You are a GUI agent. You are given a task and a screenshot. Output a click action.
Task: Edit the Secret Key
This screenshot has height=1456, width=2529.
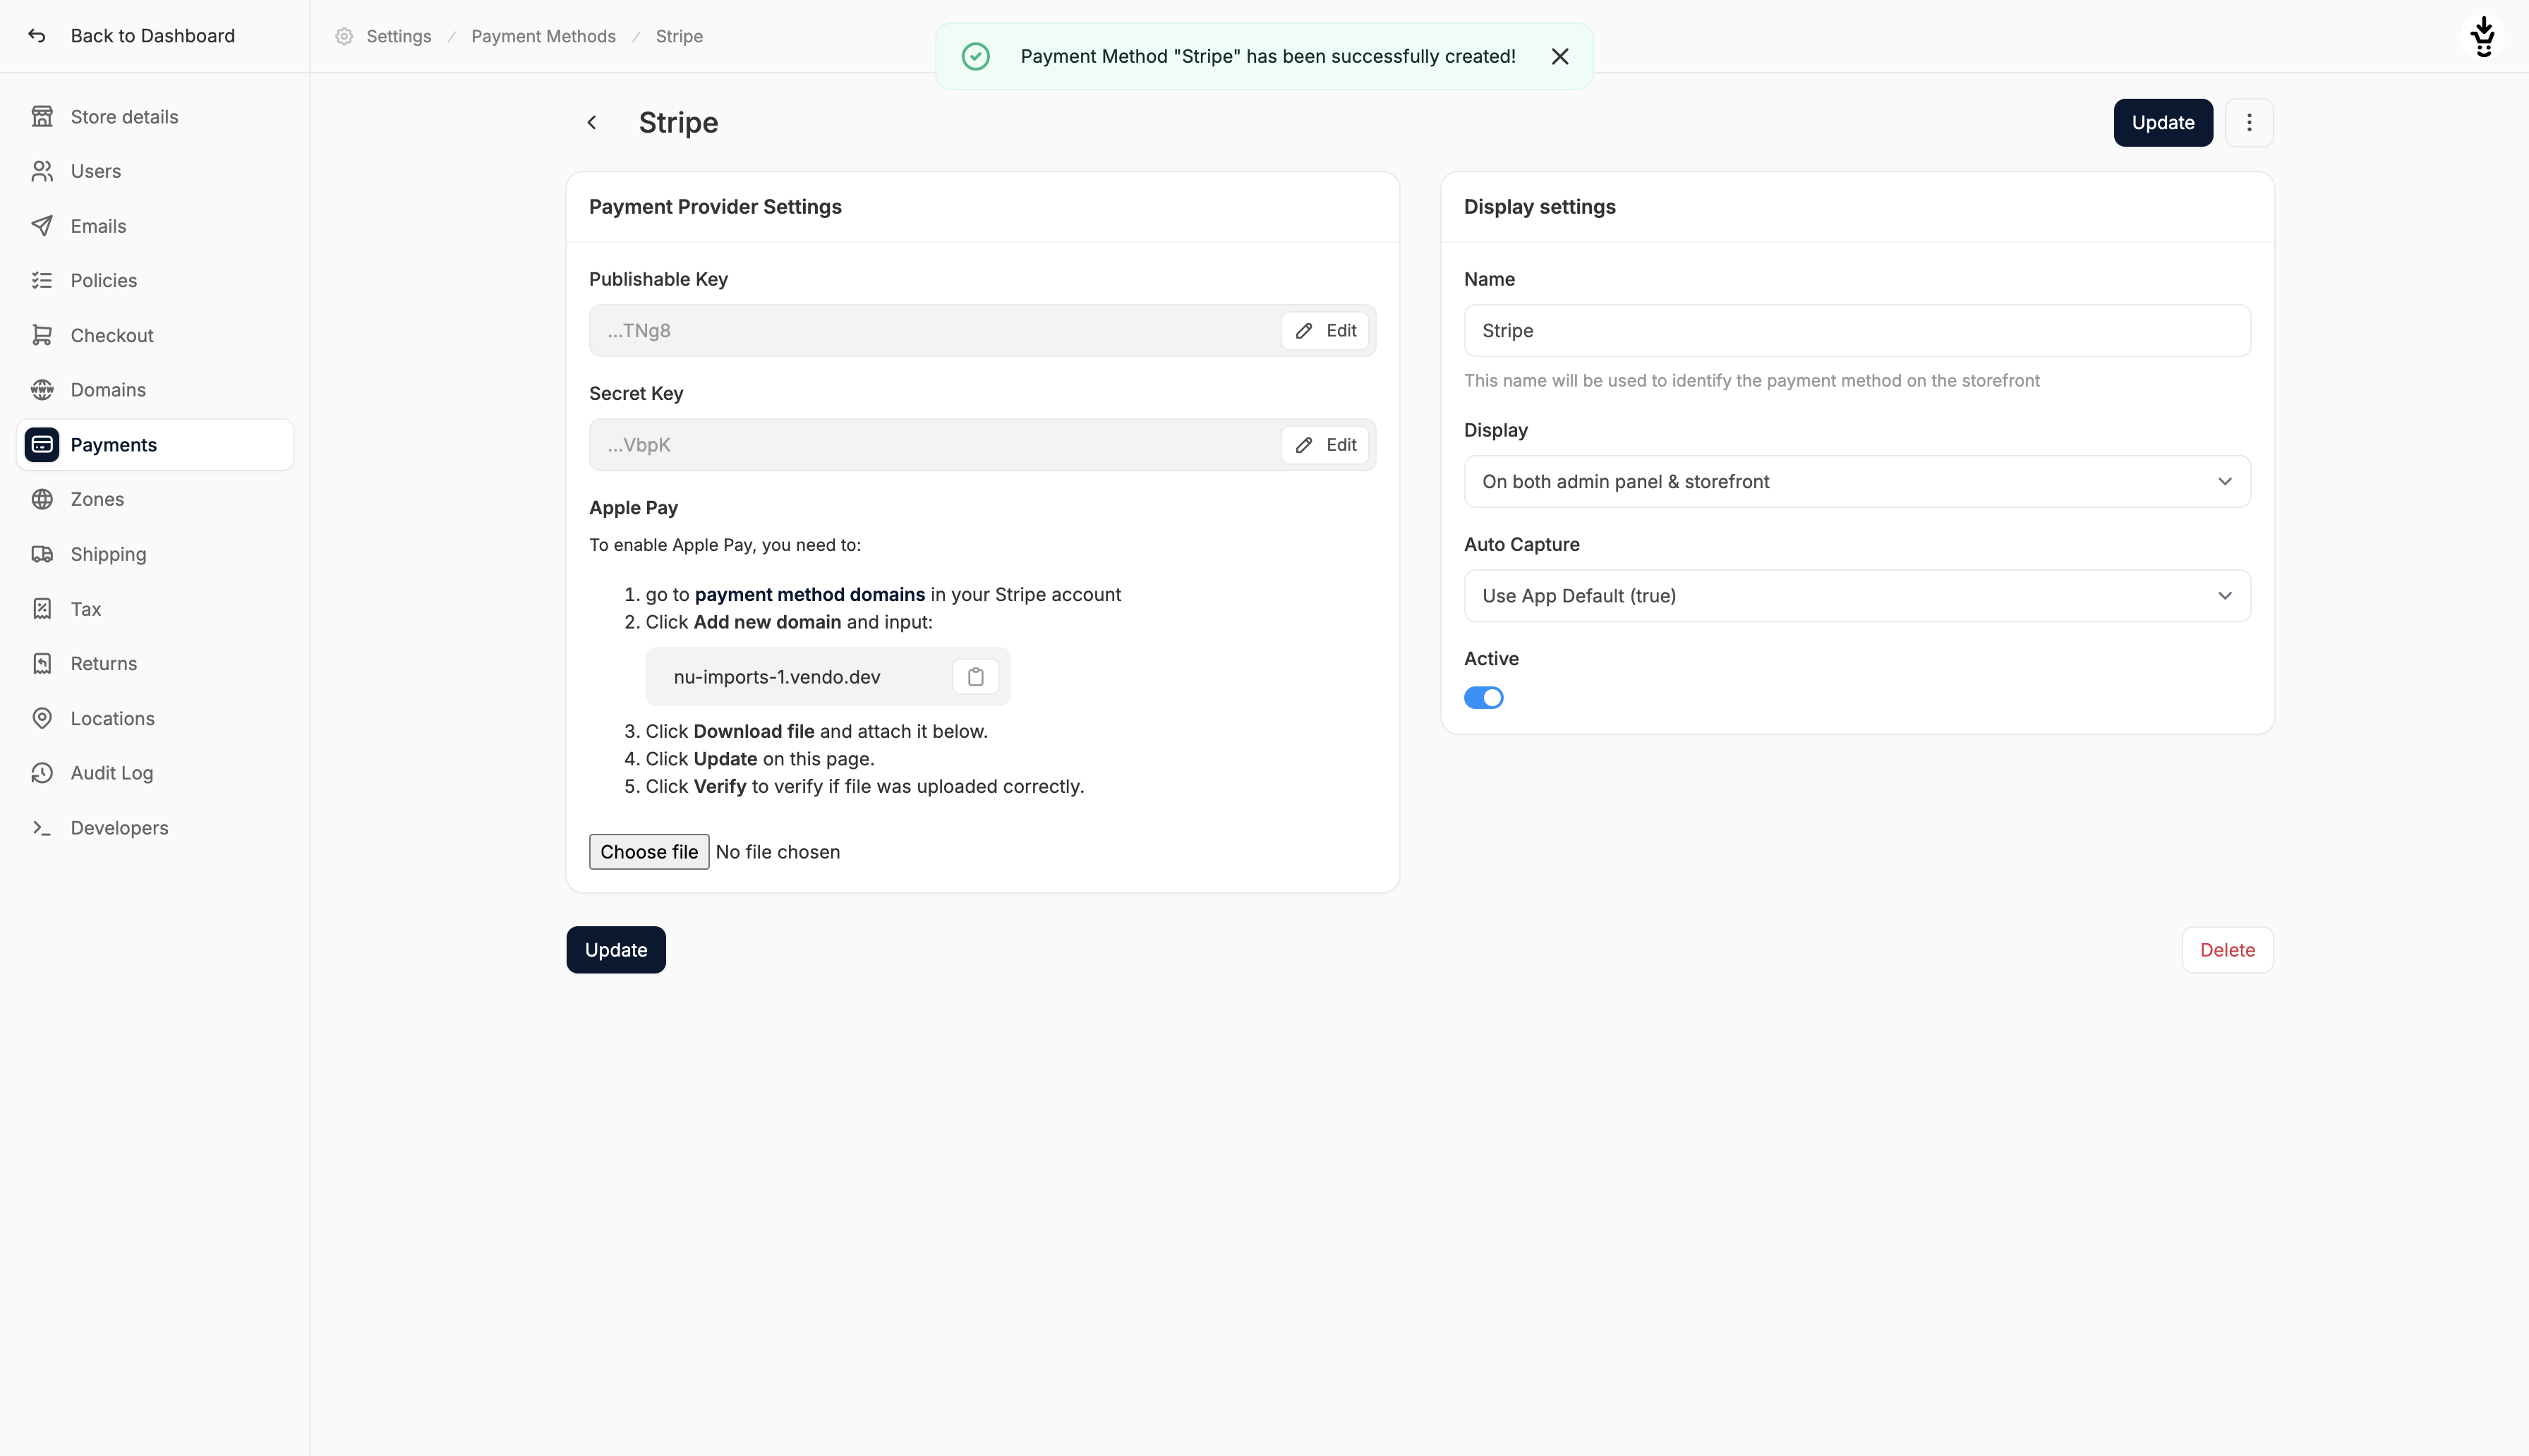(x=1325, y=445)
